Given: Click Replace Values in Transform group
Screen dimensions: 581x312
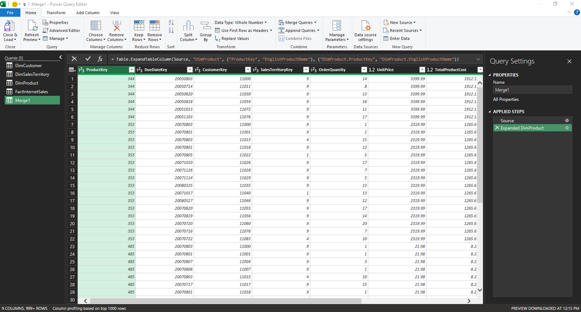Looking at the screenshot, I should point(231,39).
